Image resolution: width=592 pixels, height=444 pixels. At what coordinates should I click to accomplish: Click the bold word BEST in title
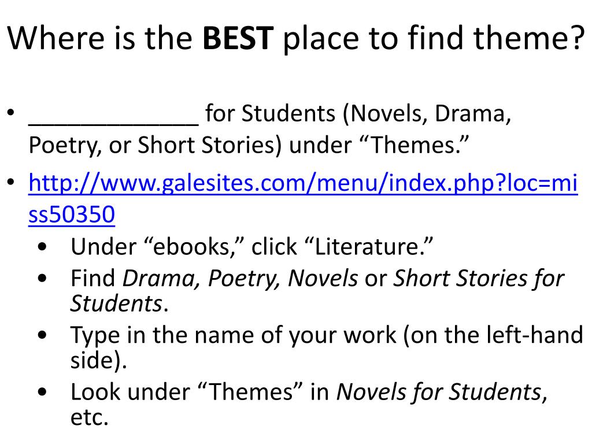click(238, 38)
